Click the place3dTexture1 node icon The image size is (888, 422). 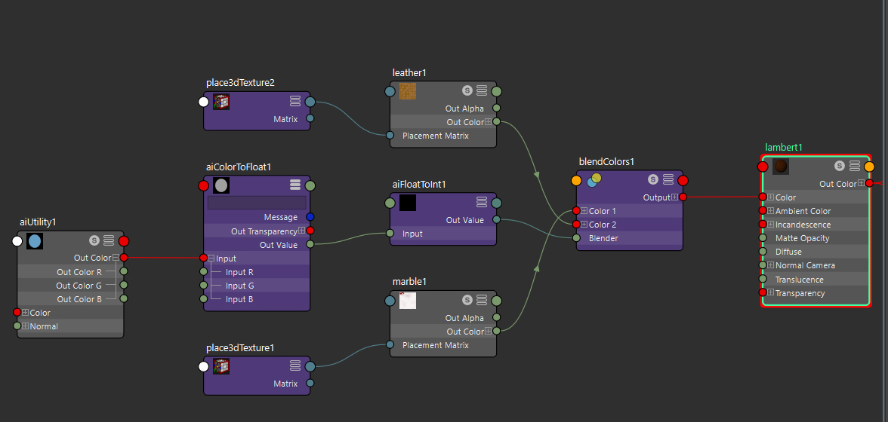coord(221,366)
